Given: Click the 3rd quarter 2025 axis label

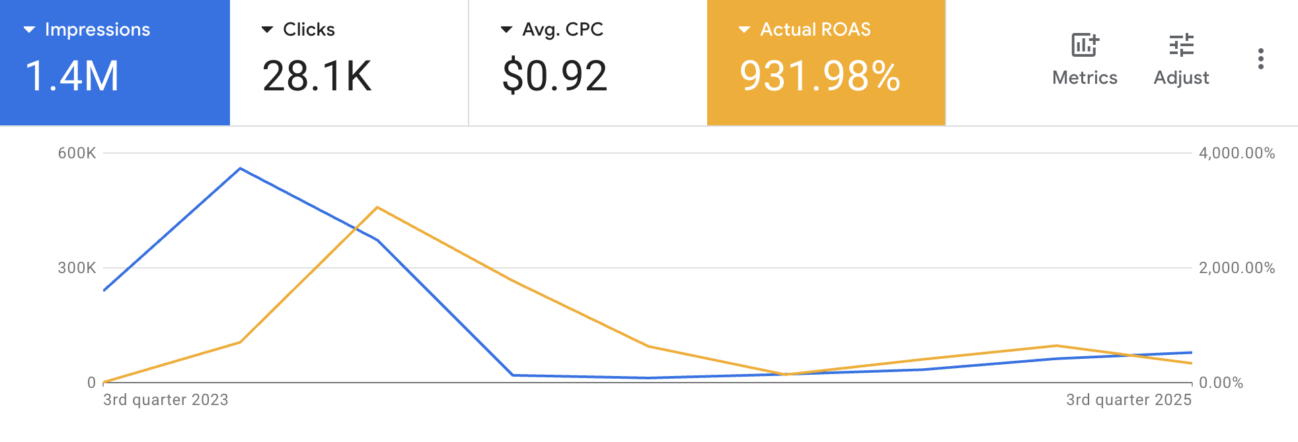Looking at the screenshot, I should [1129, 400].
